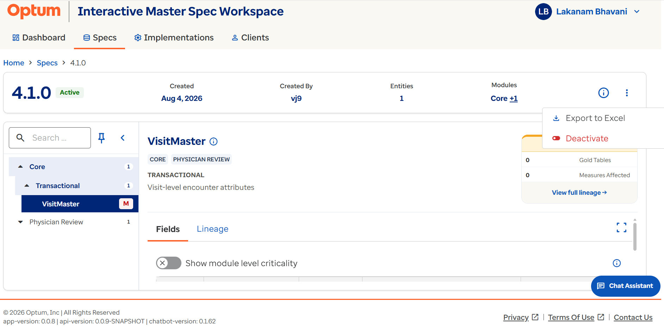Click the Optum logo
The image size is (664, 328).
tap(34, 11)
